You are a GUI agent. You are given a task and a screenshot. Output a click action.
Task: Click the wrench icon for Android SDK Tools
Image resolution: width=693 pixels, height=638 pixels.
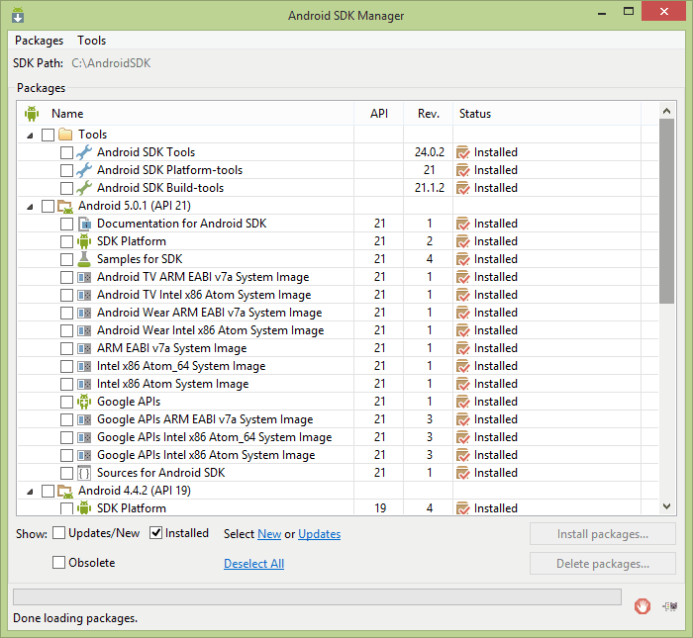(x=84, y=152)
